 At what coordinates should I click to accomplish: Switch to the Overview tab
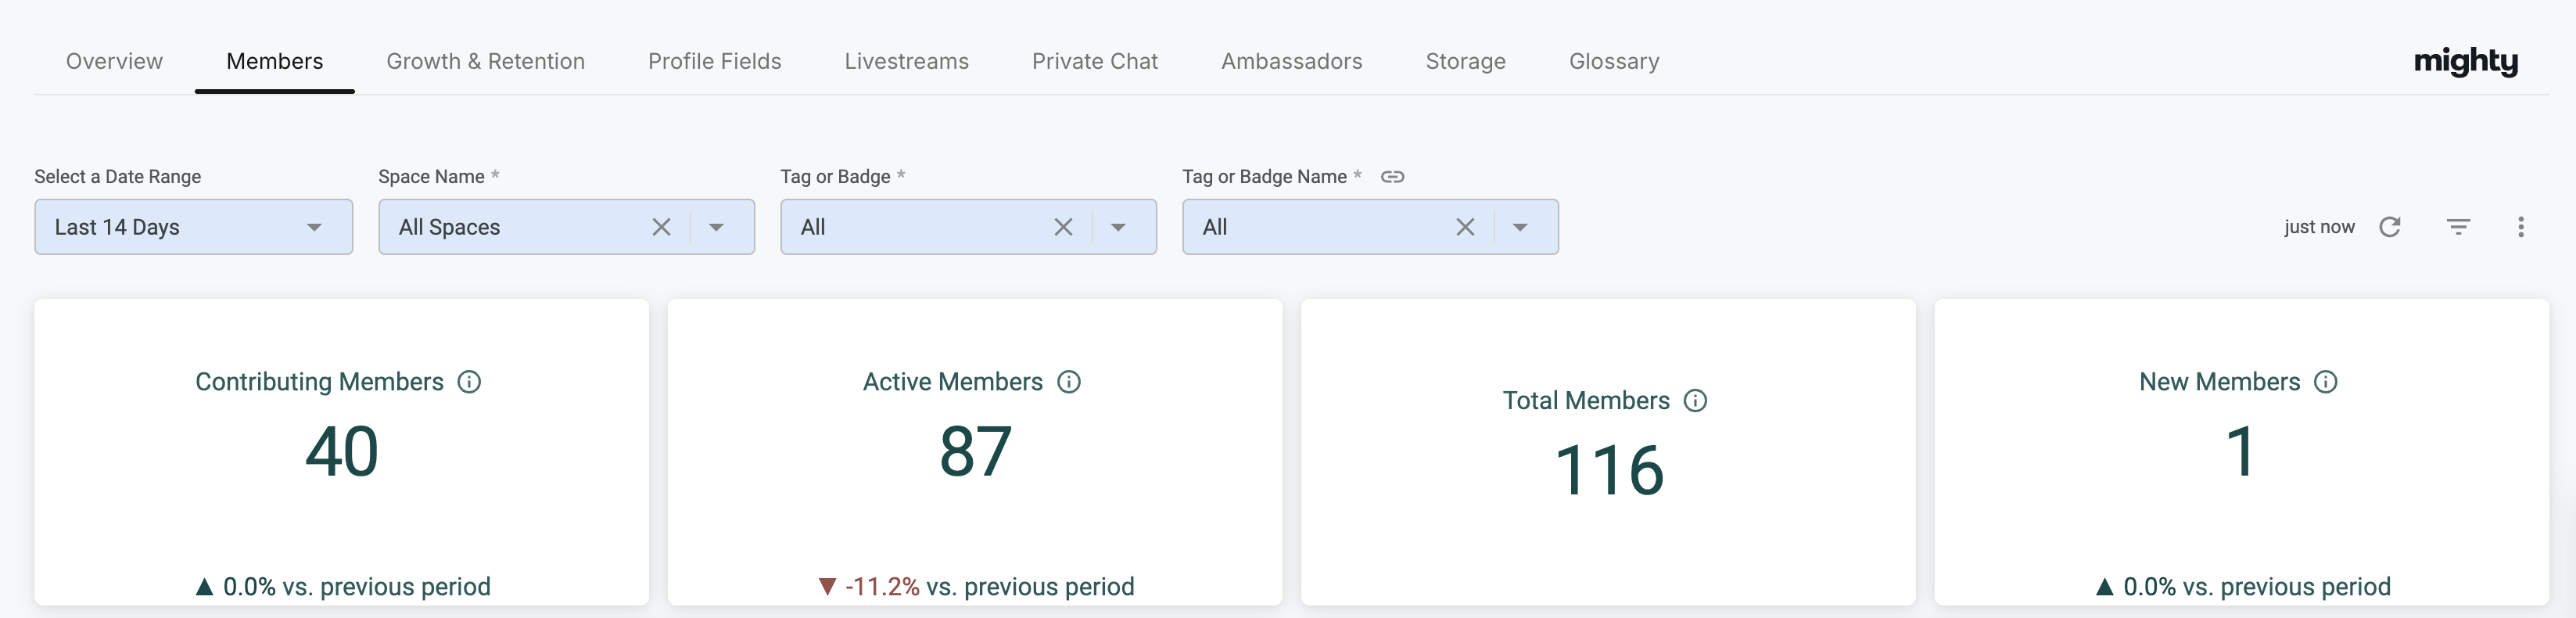(x=114, y=61)
